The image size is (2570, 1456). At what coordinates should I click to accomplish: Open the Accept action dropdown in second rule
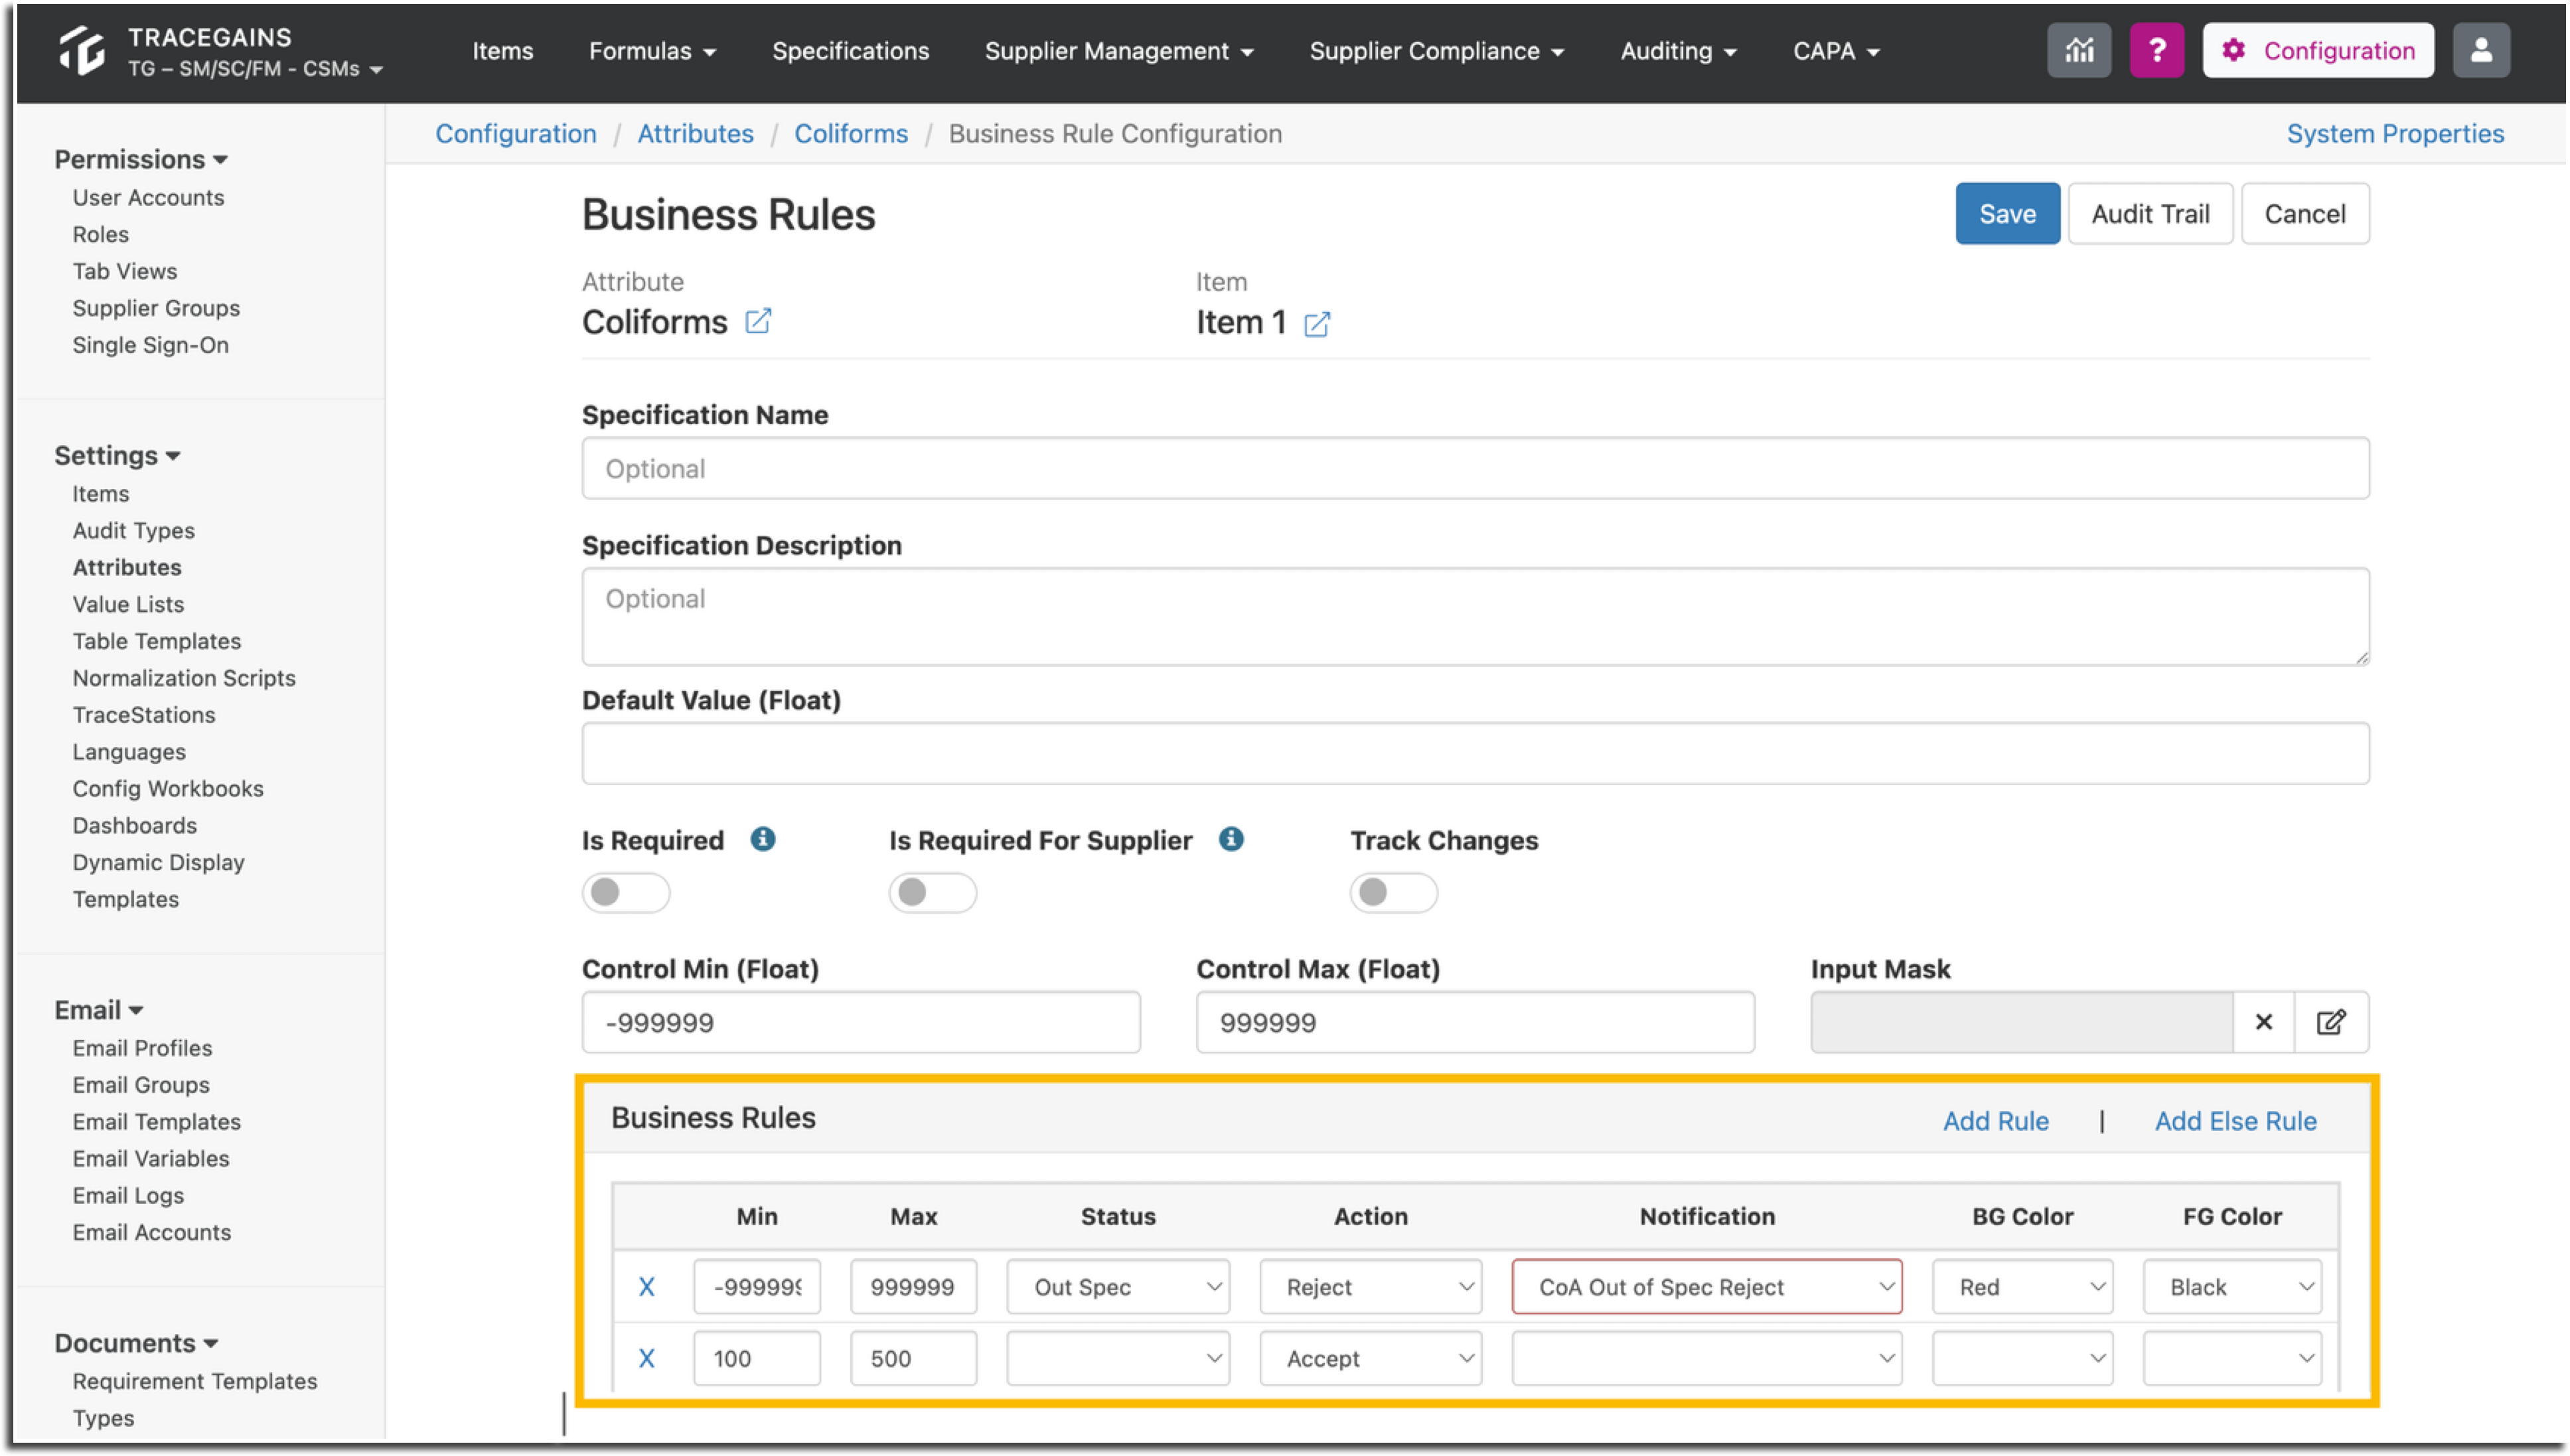[1370, 1358]
